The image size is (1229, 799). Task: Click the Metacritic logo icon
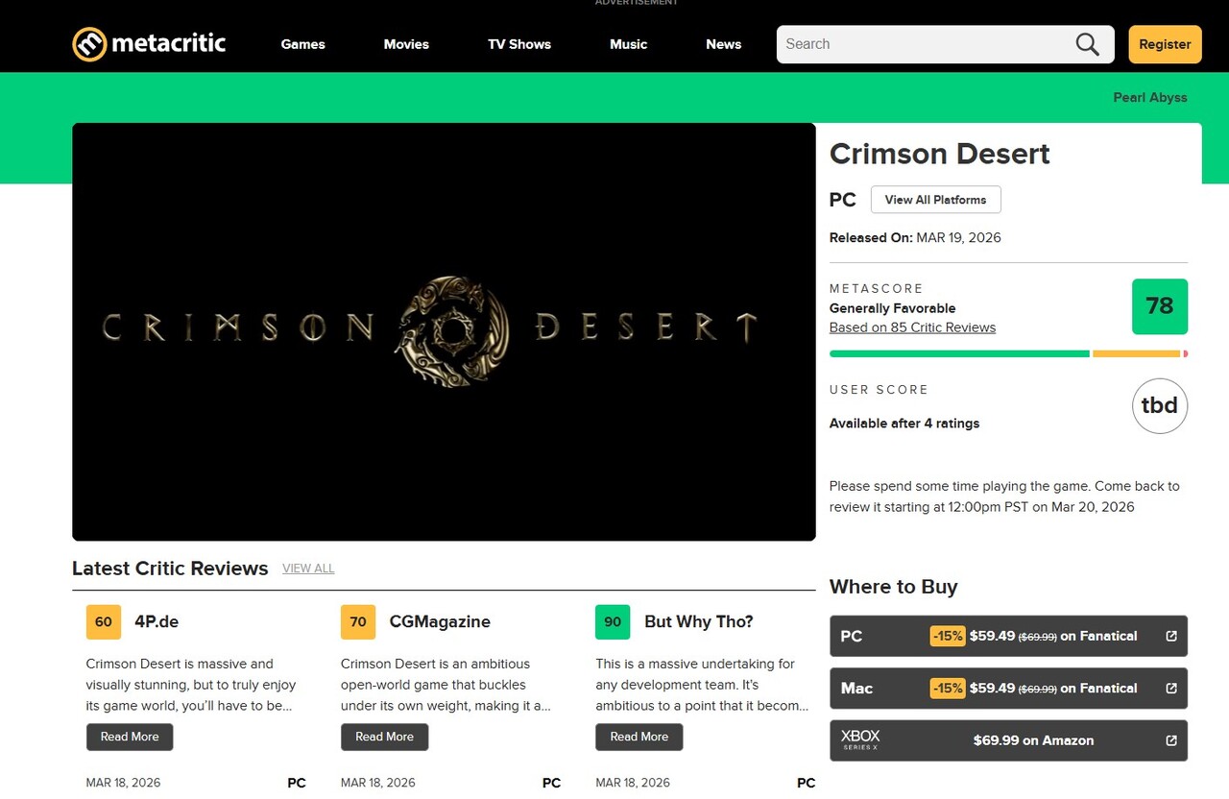[x=89, y=44]
